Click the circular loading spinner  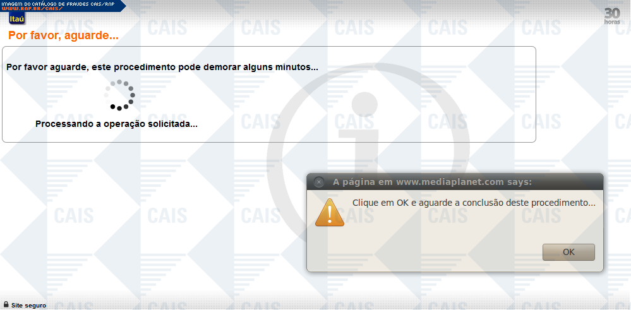[119, 95]
